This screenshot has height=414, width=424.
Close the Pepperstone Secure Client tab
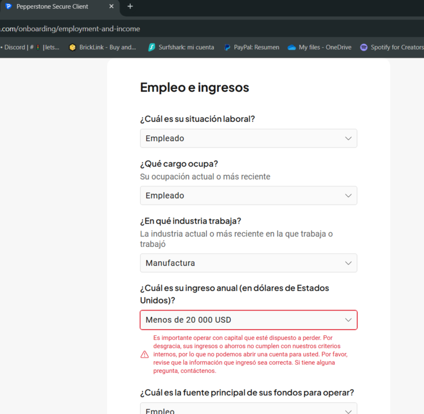coord(111,6)
